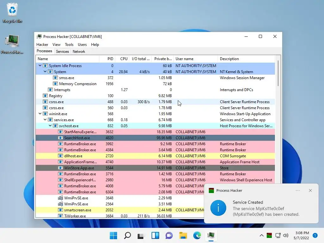
Task: Open the Windows Start button
Action: 114,235
